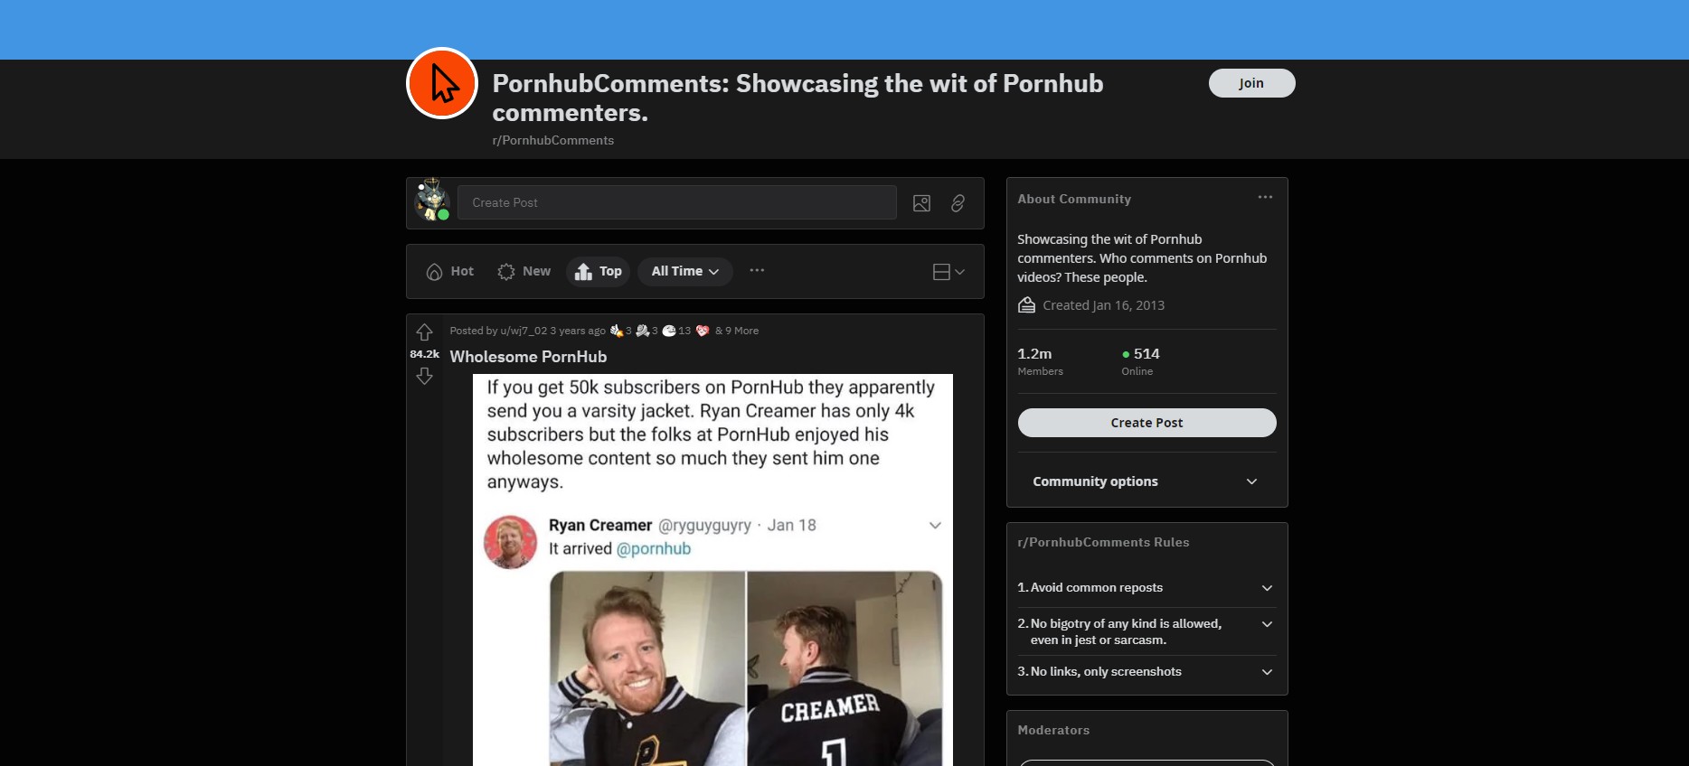Join the PornhubComments community

pyautogui.click(x=1251, y=83)
